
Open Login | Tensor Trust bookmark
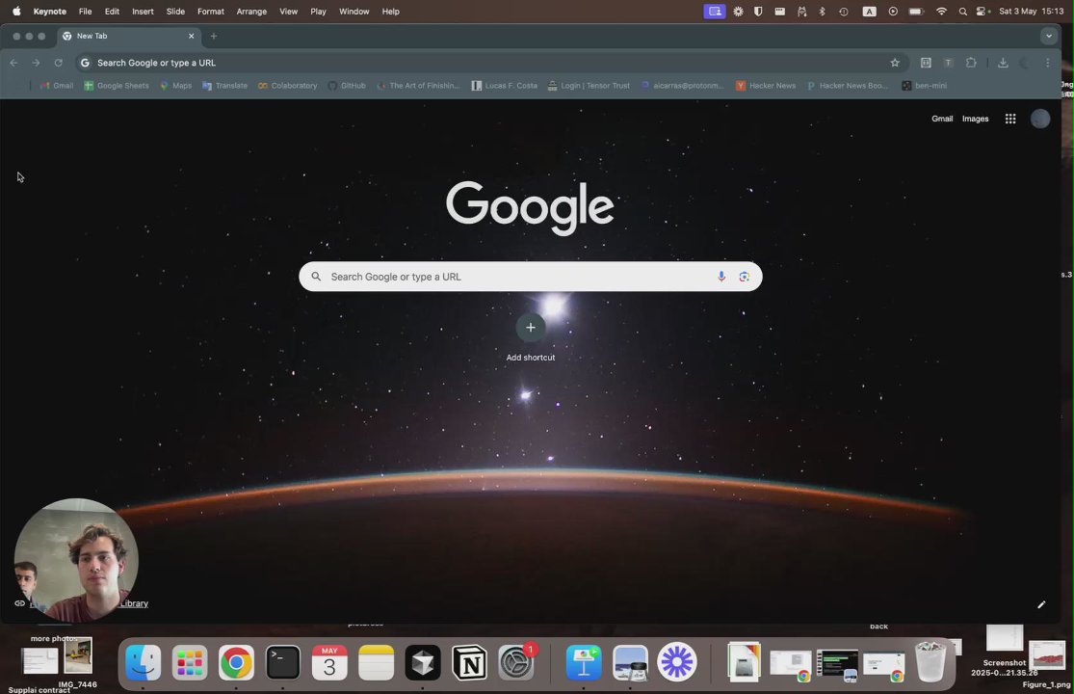tap(589, 86)
